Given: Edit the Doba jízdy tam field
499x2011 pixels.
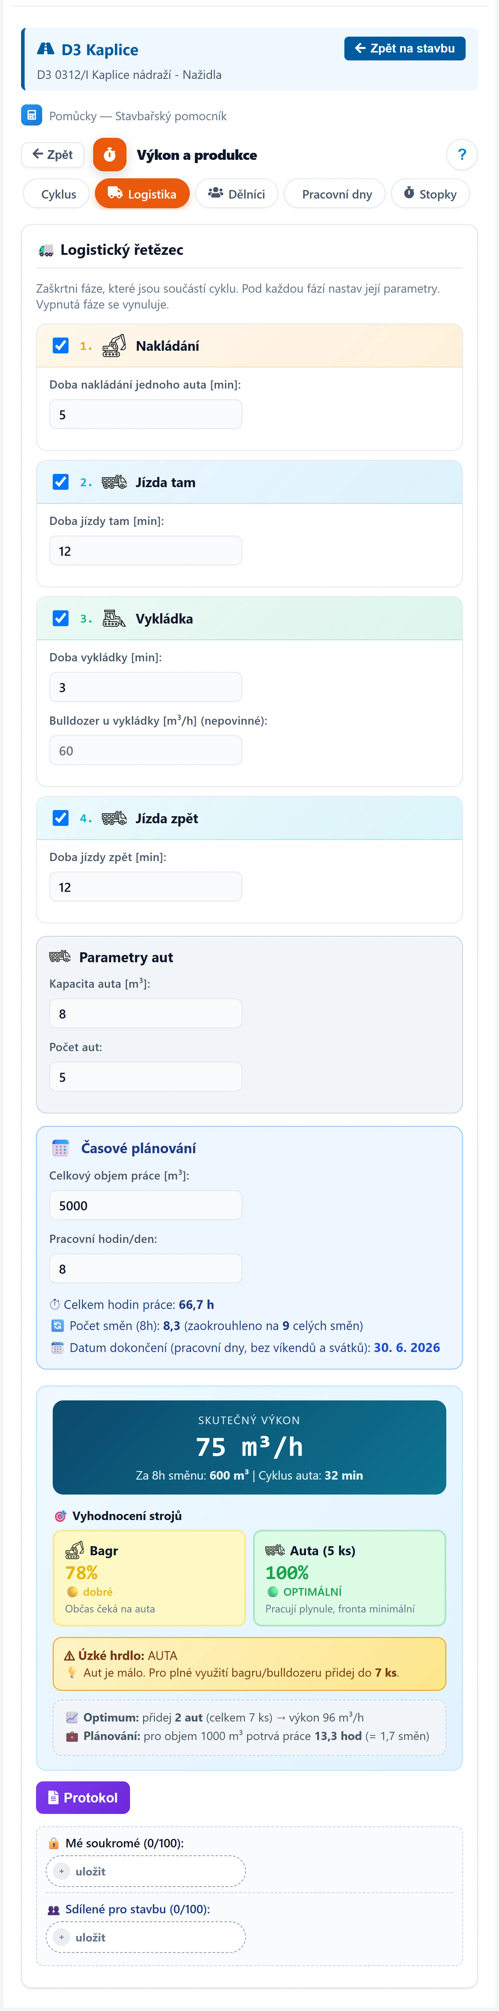Looking at the screenshot, I should 146,551.
